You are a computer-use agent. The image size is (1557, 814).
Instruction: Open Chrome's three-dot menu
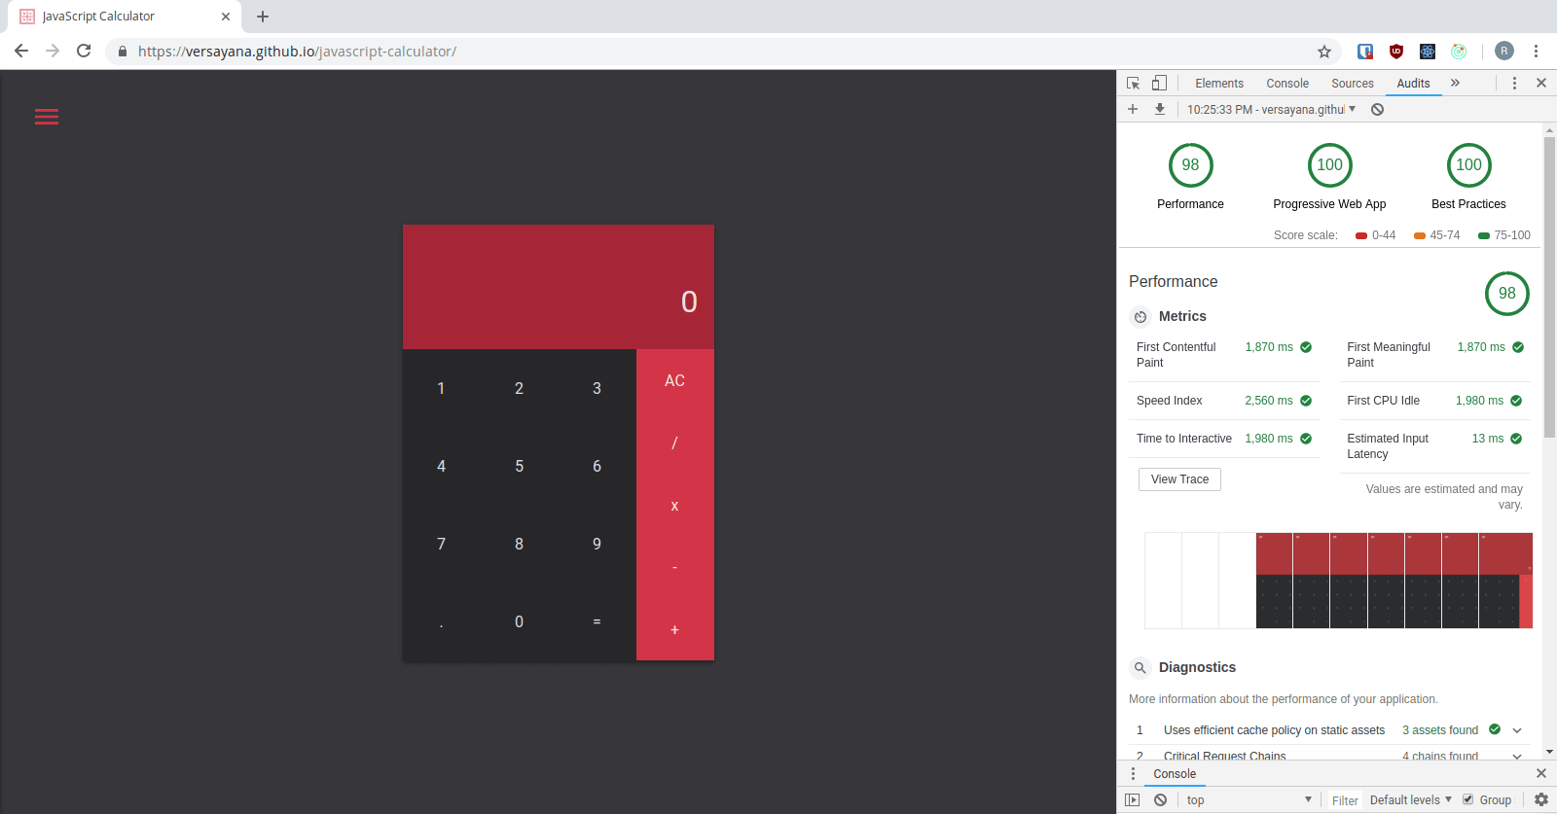[x=1536, y=52]
